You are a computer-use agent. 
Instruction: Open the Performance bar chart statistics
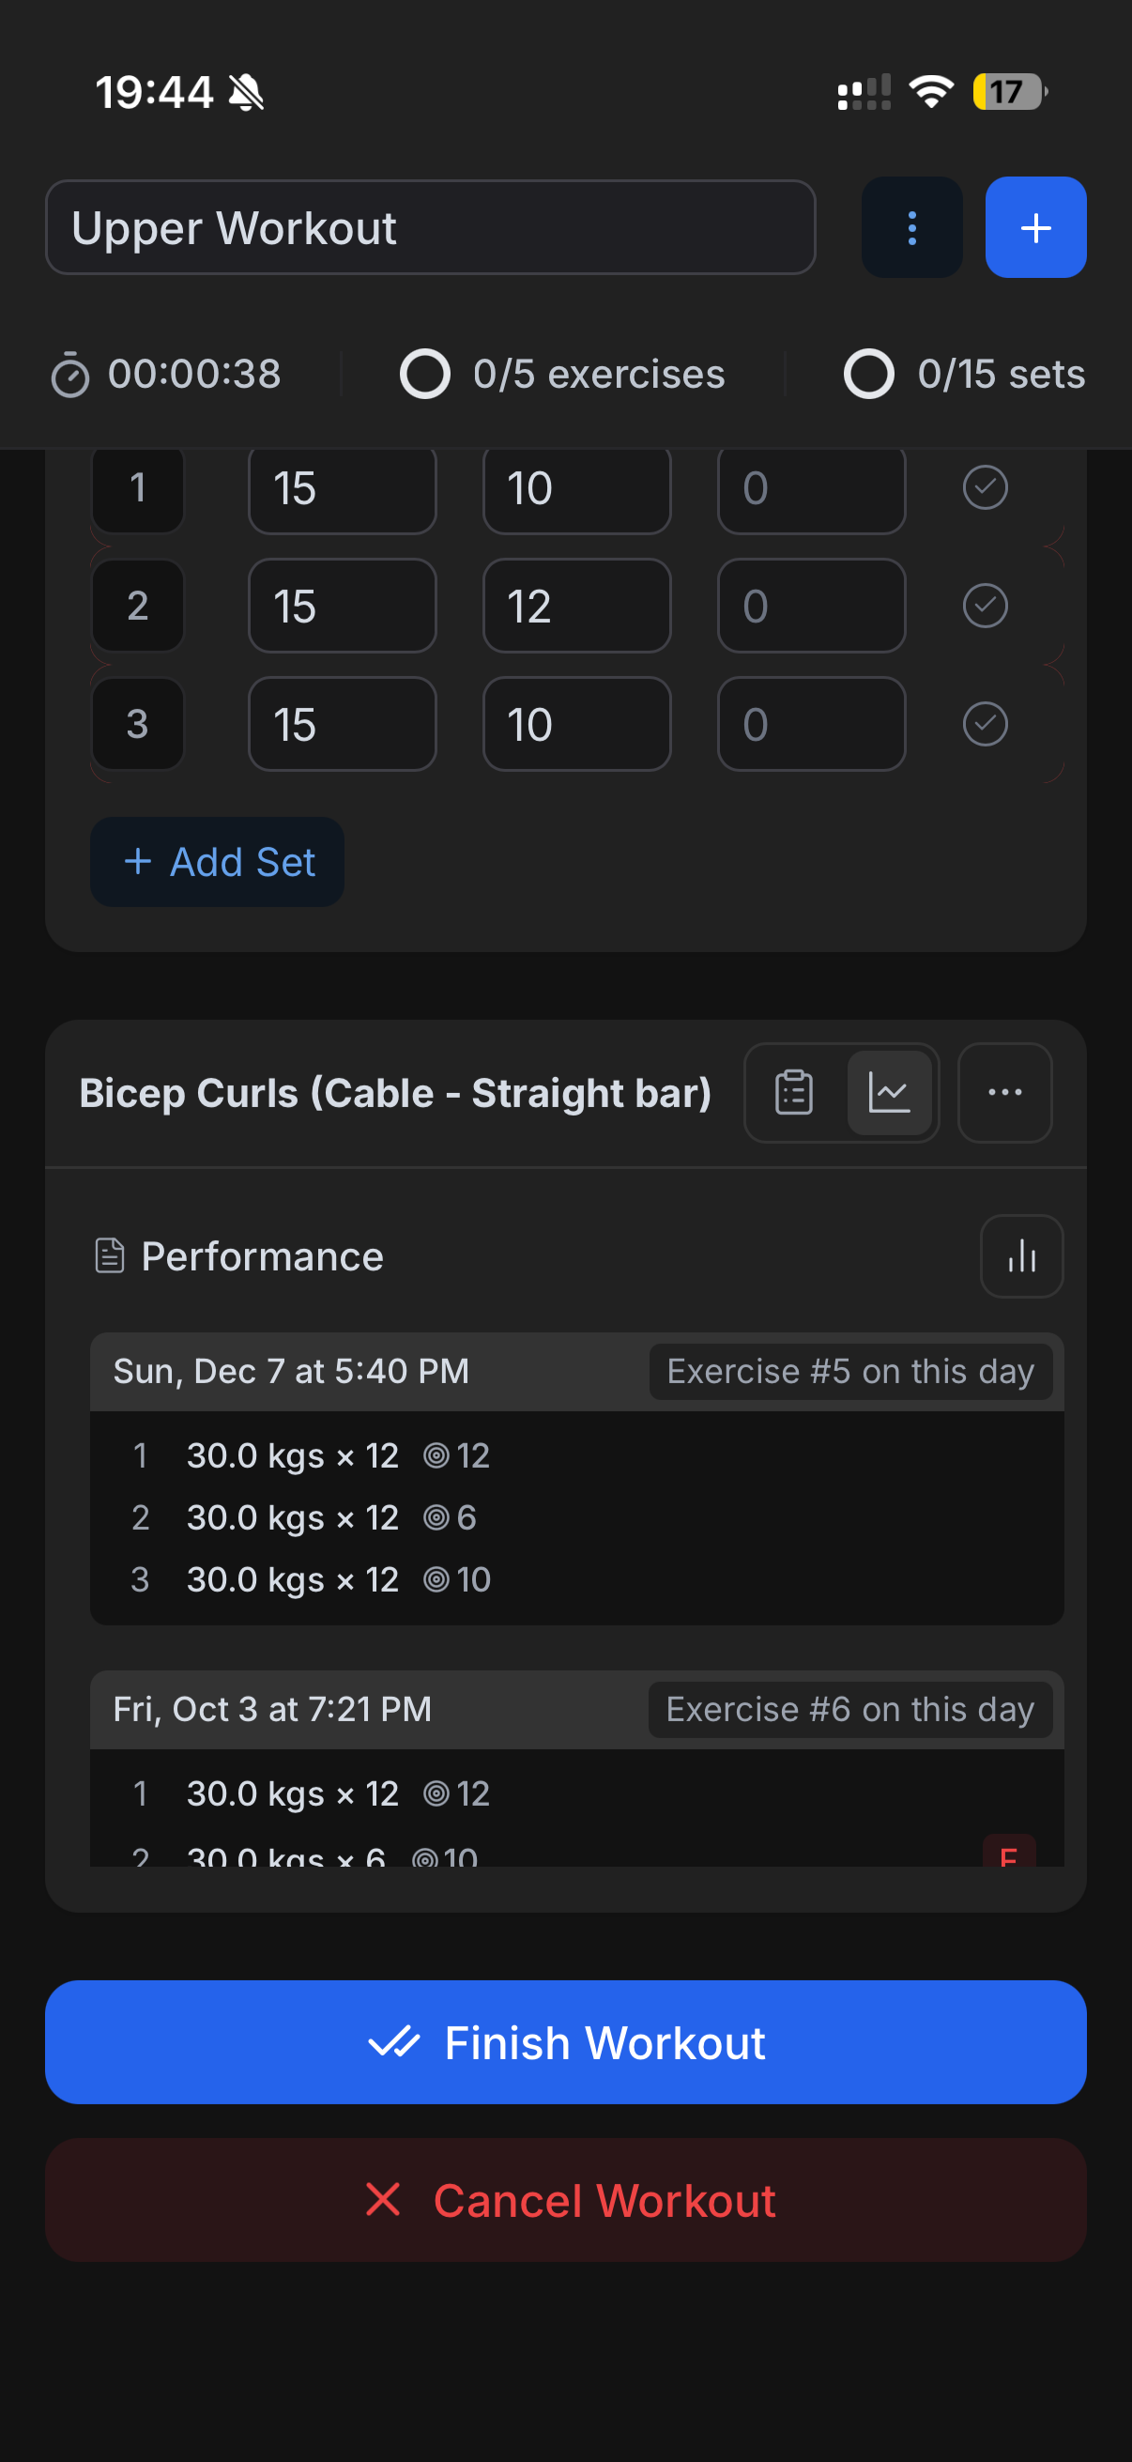click(x=1021, y=1255)
